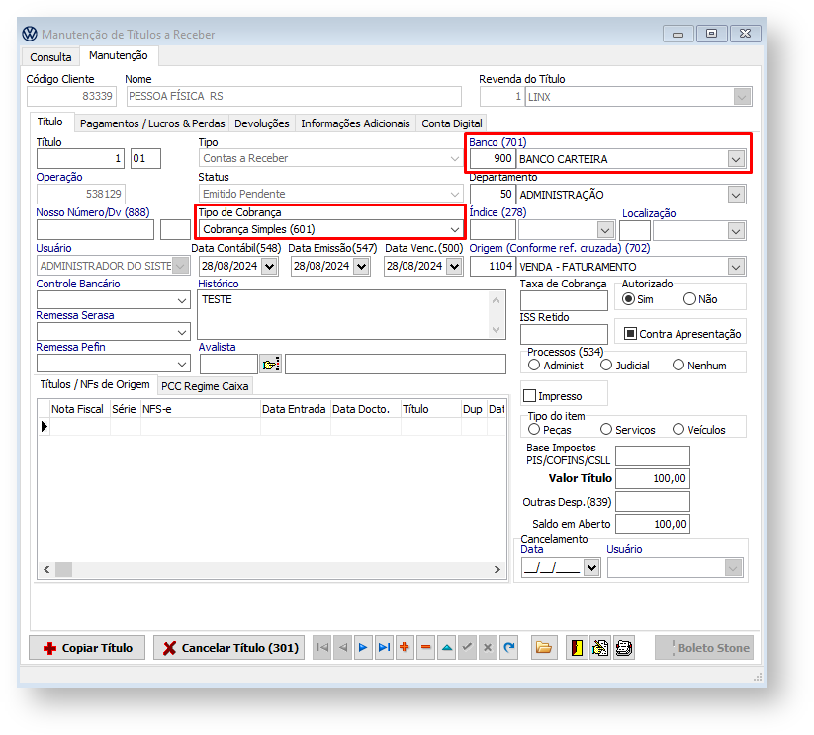
Task: Select Veículos item type radio
Action: coord(678,430)
